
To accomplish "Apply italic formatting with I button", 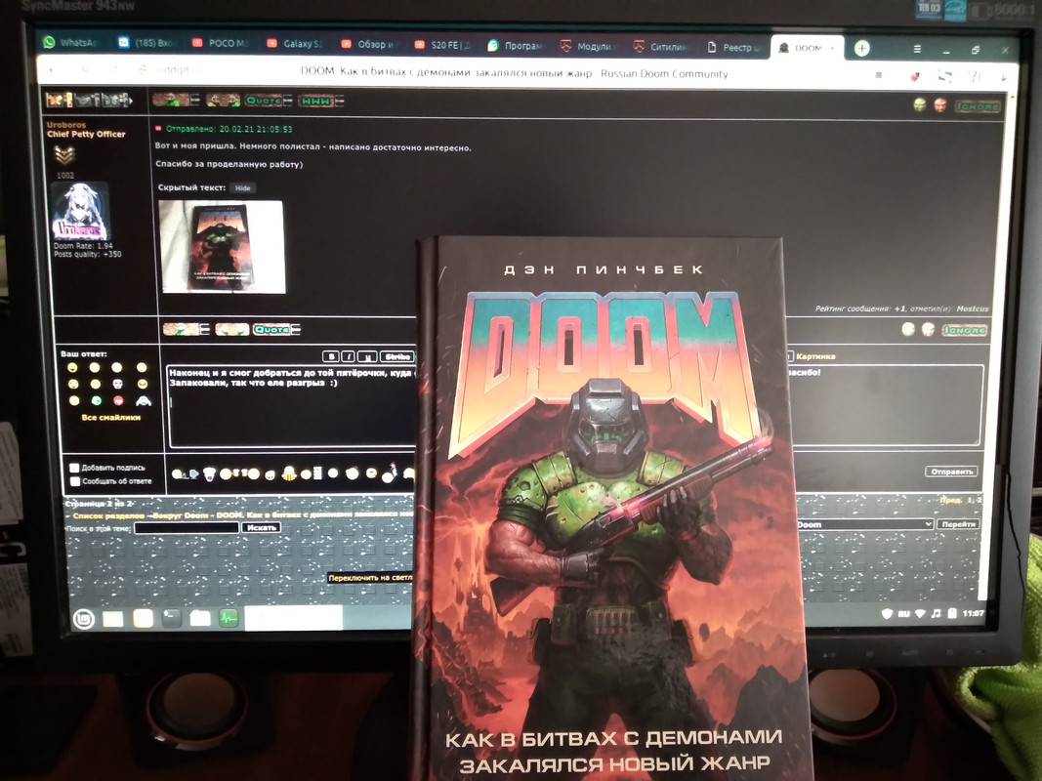I will click(350, 356).
